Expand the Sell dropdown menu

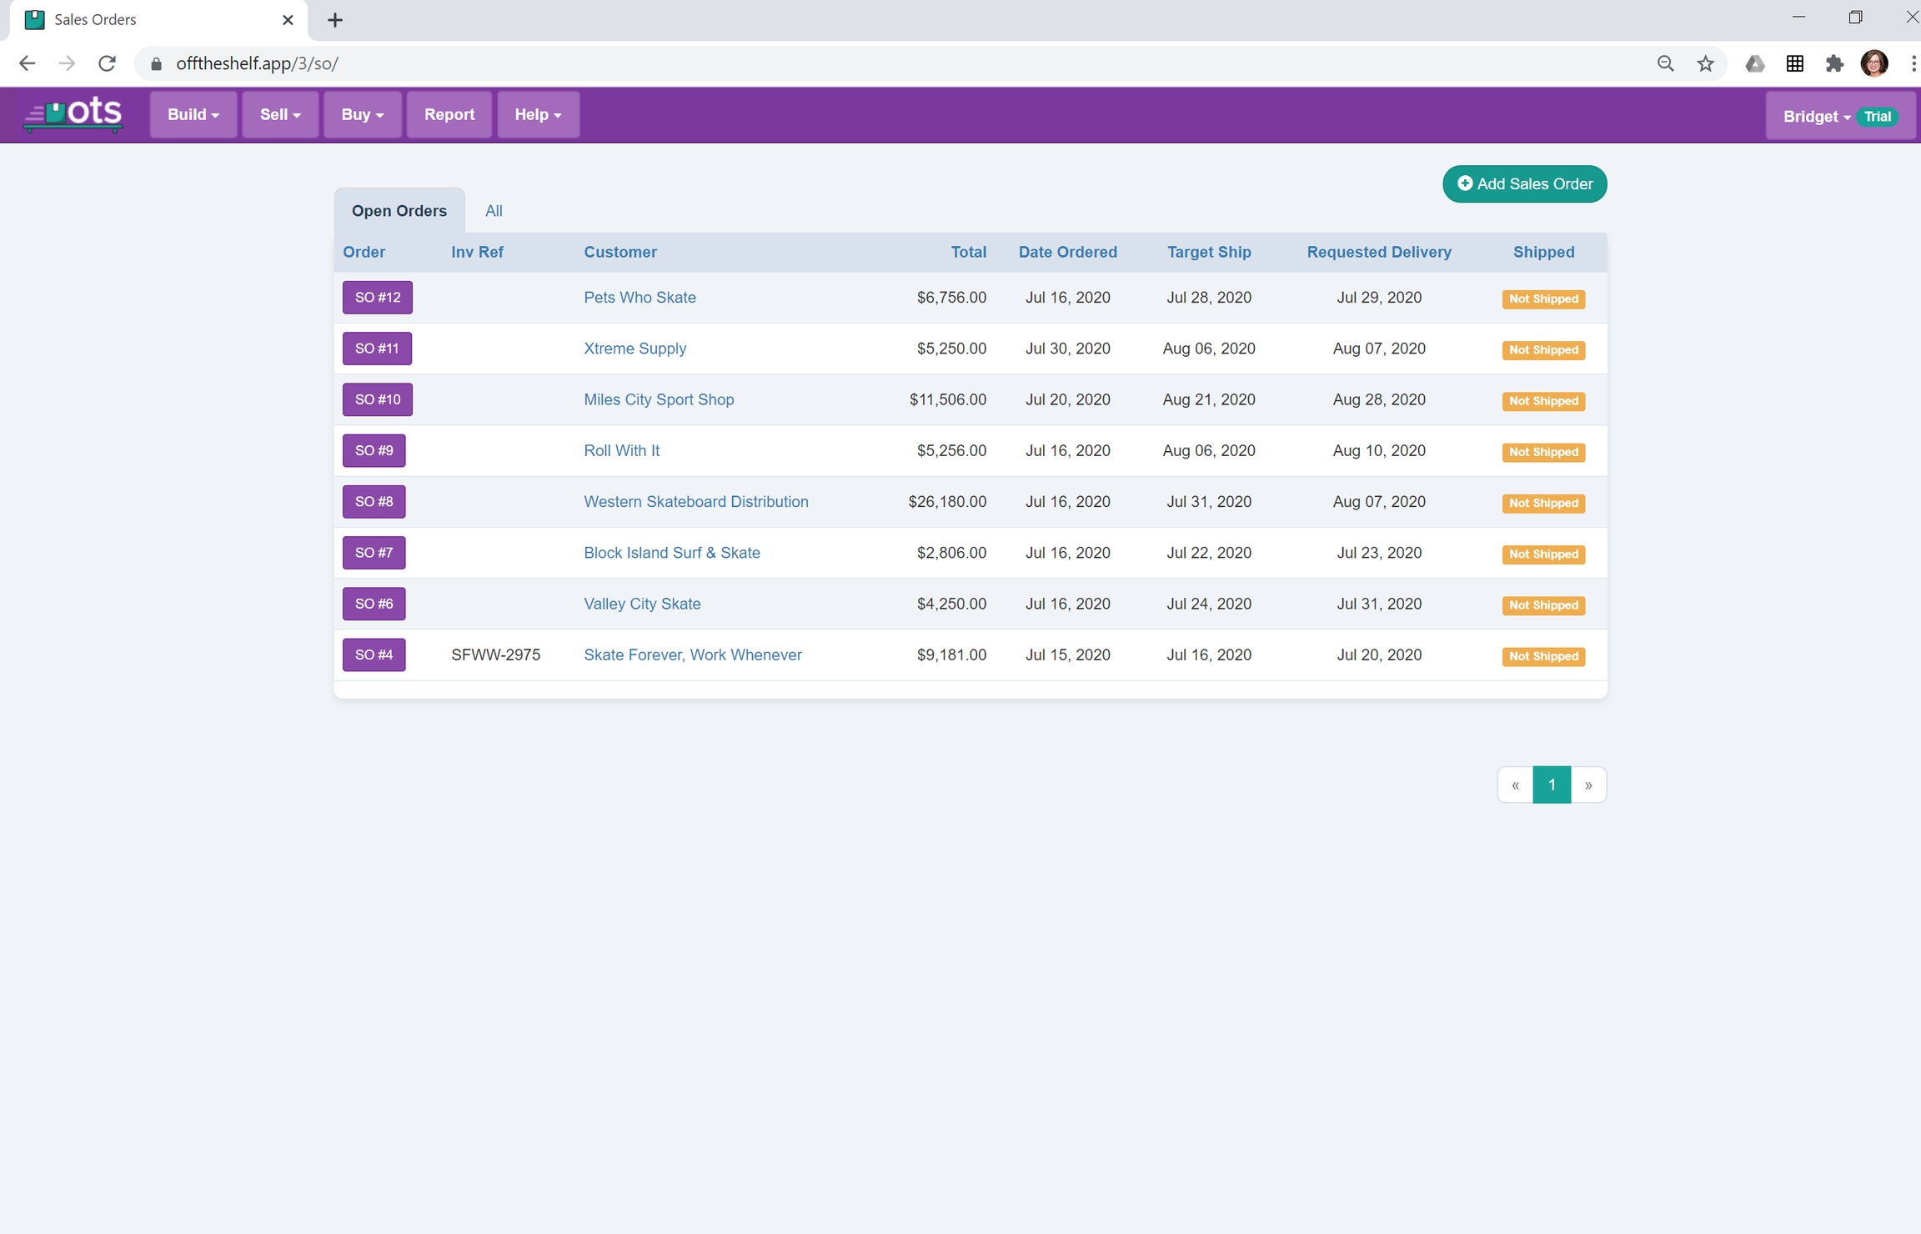point(279,114)
